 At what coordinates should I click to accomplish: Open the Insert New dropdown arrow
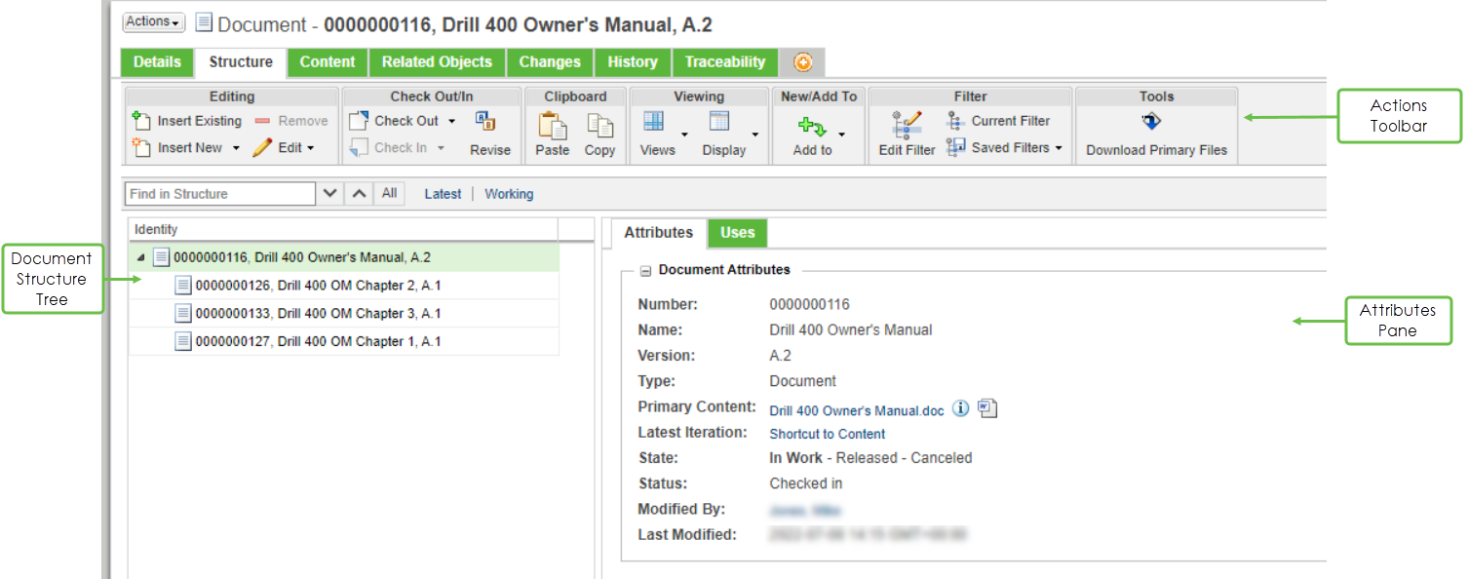tap(236, 148)
